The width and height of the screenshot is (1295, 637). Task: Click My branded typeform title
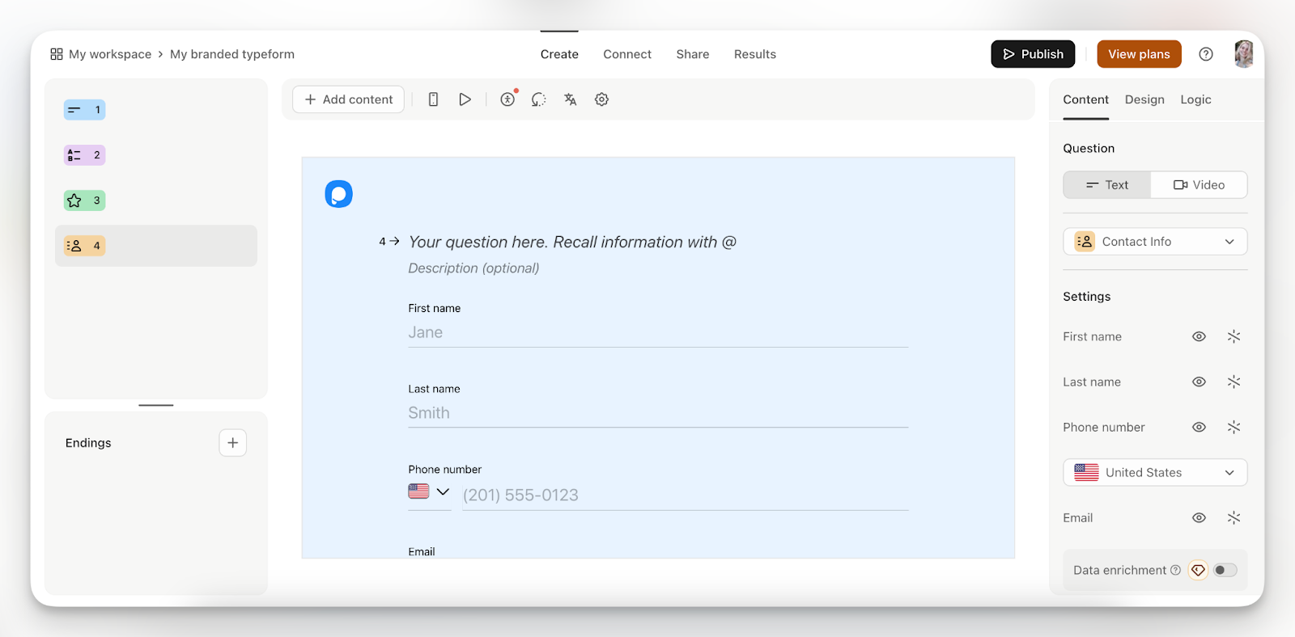(232, 54)
